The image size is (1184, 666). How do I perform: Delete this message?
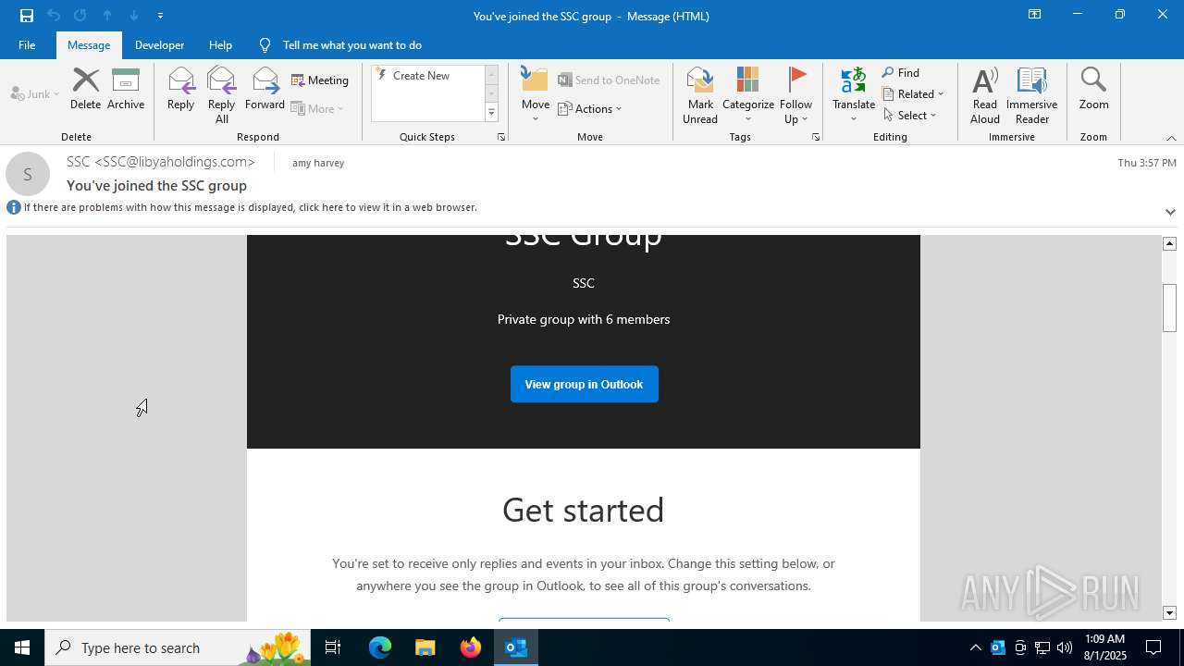85,90
